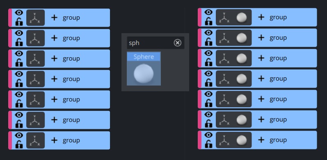Select the Sphere component thumbnail
Screen dimensions: 327x160
[x=144, y=69]
